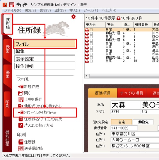Tick the checkbox in row 10
Image resolution: width=159 pixels, height=160 pixels.
(91, 61)
